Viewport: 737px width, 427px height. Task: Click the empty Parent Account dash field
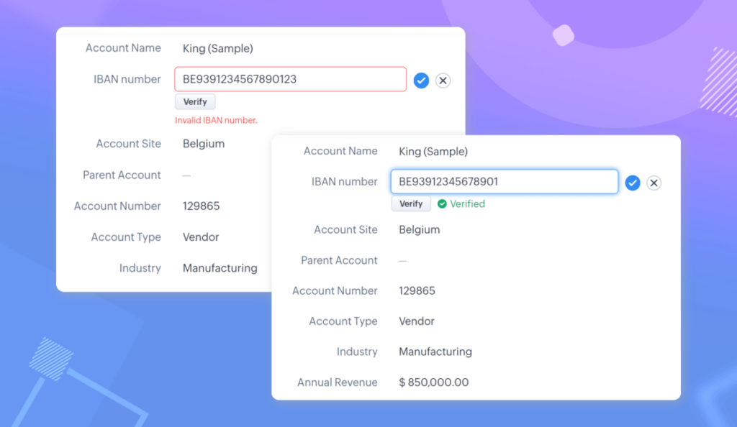[400, 260]
